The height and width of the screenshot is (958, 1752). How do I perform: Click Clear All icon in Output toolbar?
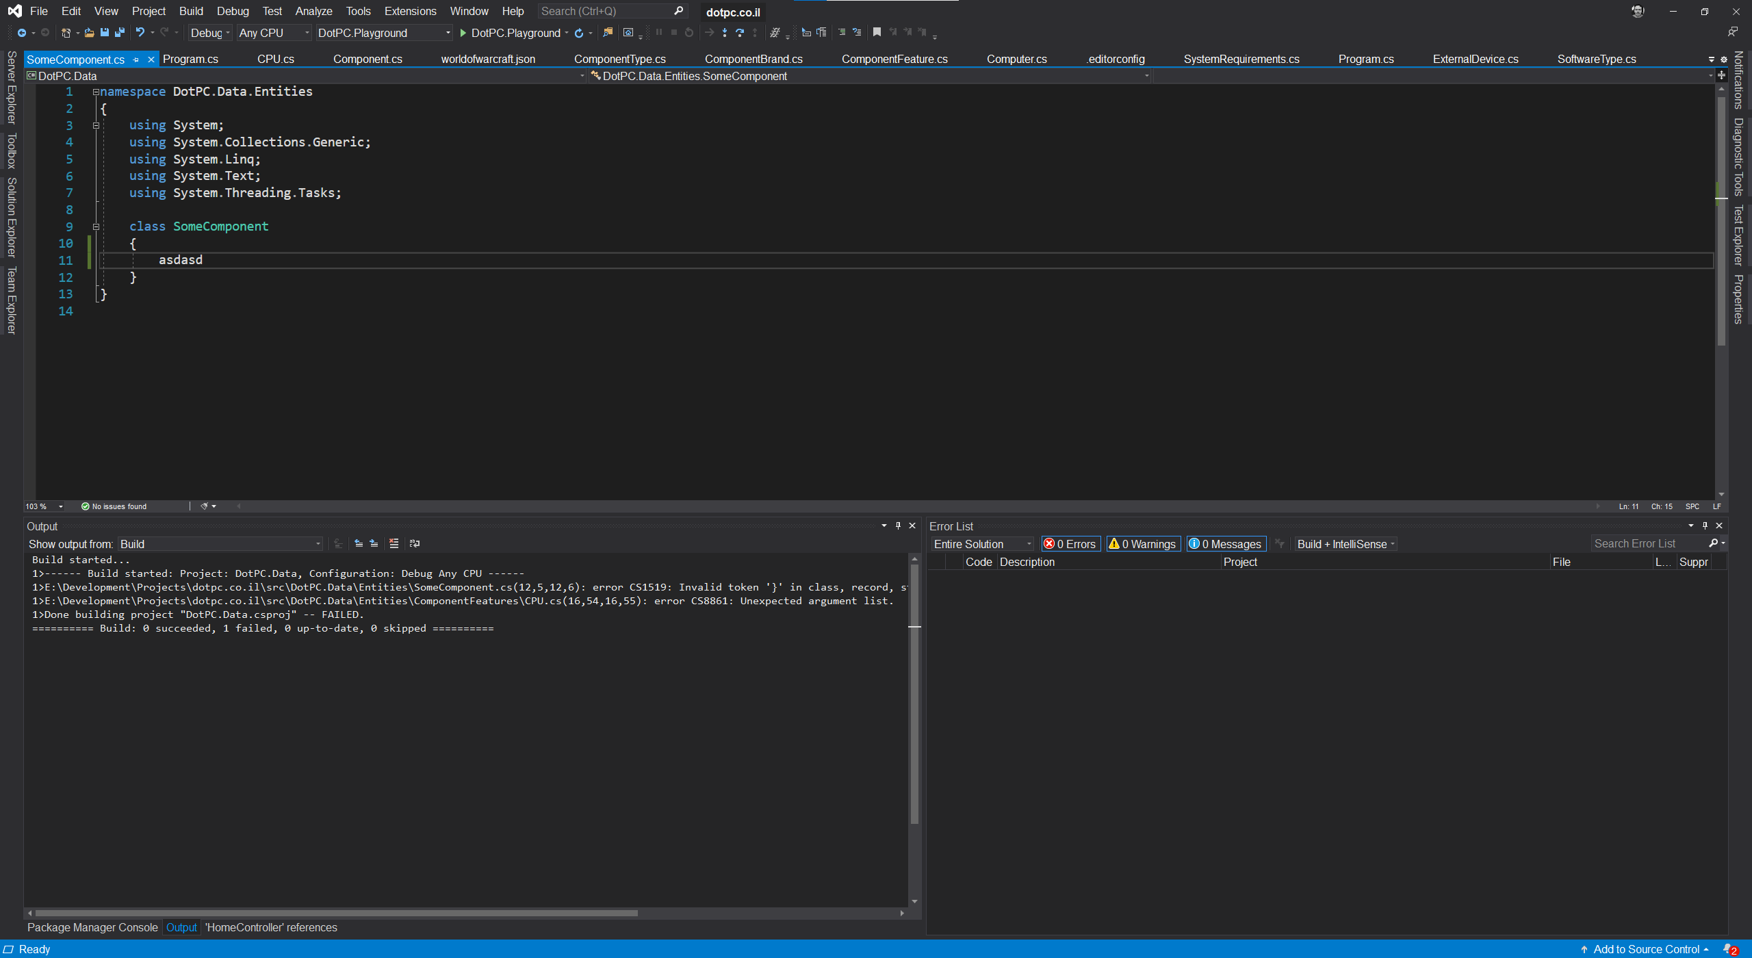point(394,543)
